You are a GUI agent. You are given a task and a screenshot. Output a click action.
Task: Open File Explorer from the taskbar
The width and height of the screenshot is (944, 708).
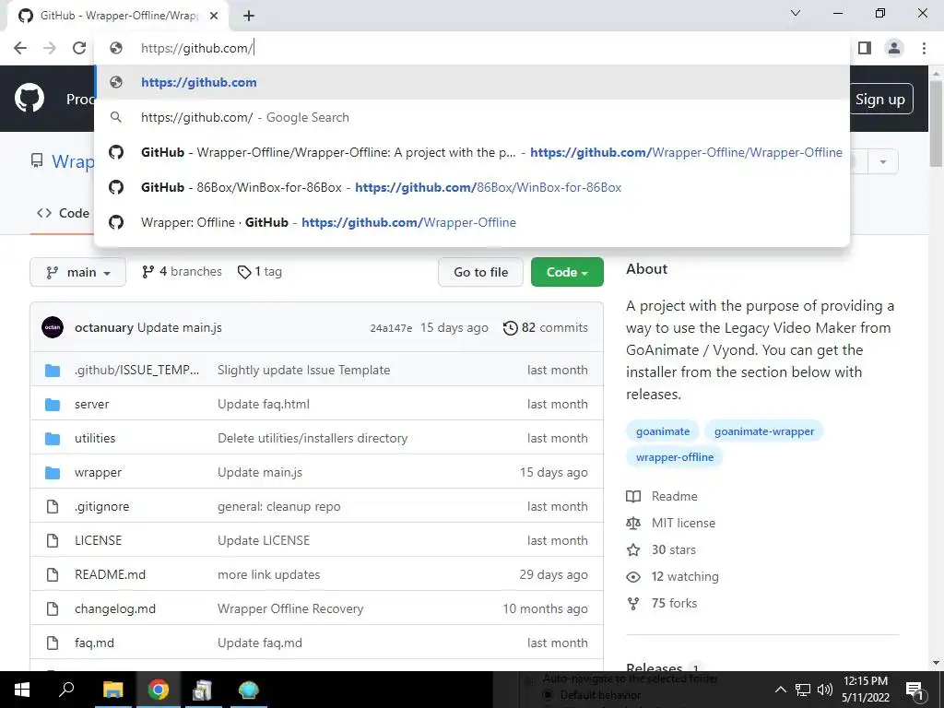click(112, 690)
